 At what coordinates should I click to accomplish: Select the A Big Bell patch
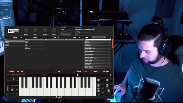click(98, 43)
